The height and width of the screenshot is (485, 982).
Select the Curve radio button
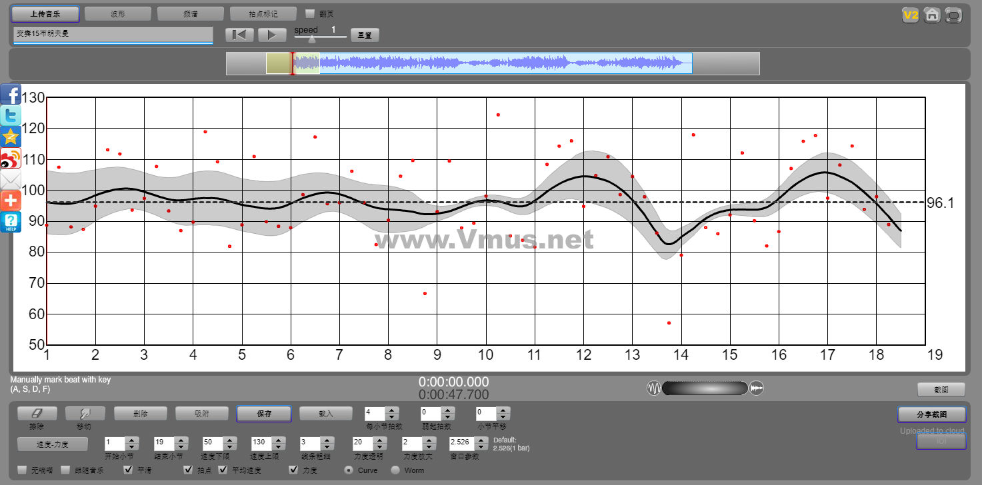[x=349, y=470]
